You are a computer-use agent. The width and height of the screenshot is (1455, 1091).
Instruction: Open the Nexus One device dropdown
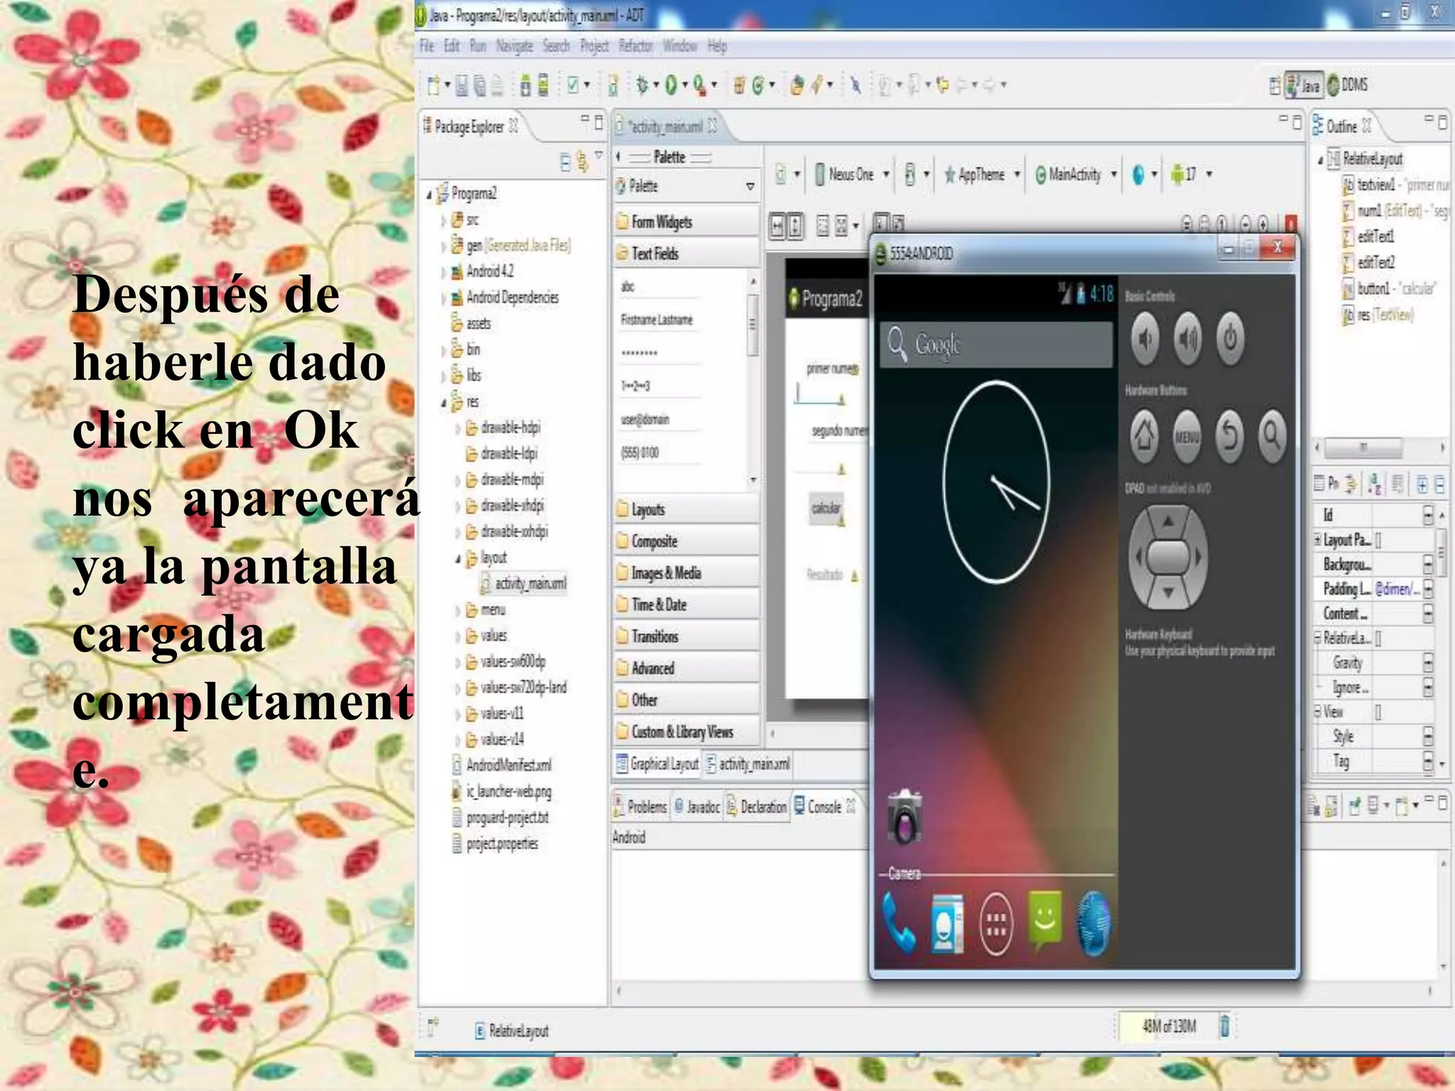[851, 174]
